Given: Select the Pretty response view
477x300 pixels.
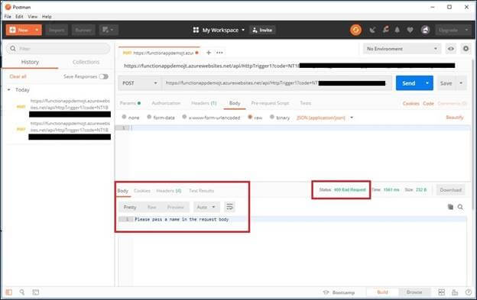Looking at the screenshot, I should pos(130,207).
